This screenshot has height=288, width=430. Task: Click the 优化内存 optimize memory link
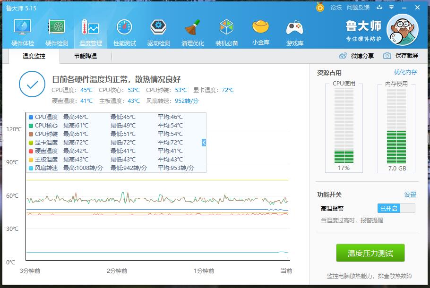[x=405, y=72]
